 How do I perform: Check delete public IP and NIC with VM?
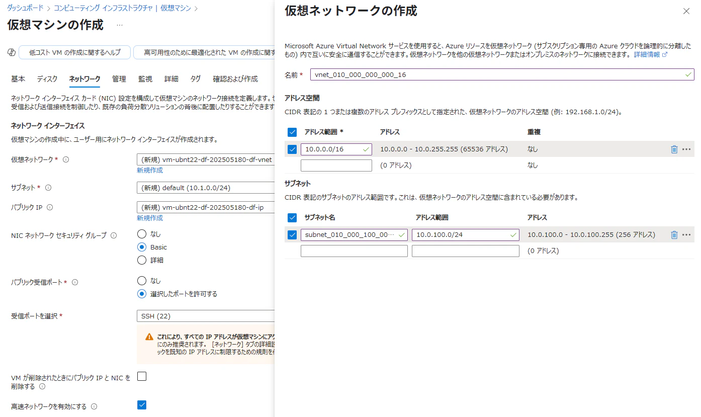142,376
